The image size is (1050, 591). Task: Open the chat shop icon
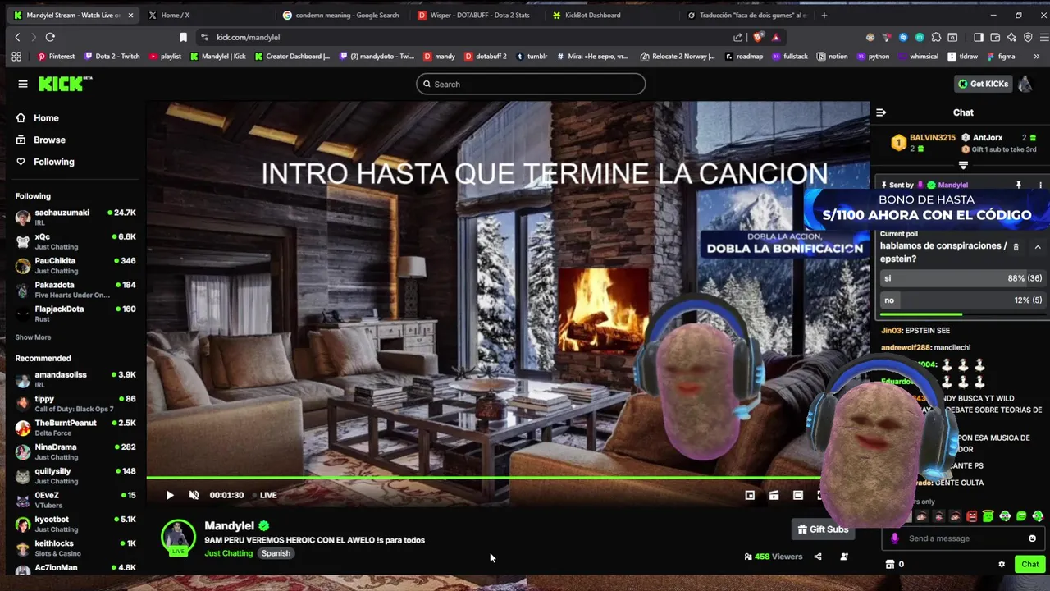tap(890, 564)
